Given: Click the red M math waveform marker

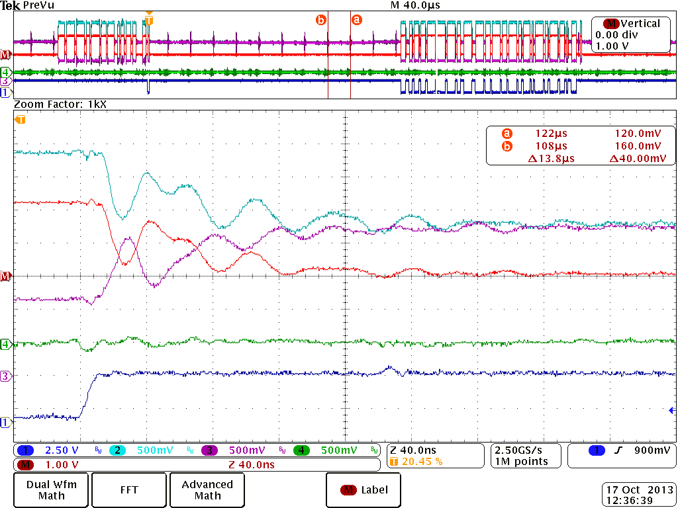Looking at the screenshot, I should pos(7,277).
